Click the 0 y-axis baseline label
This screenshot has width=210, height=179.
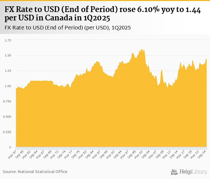point(10,147)
